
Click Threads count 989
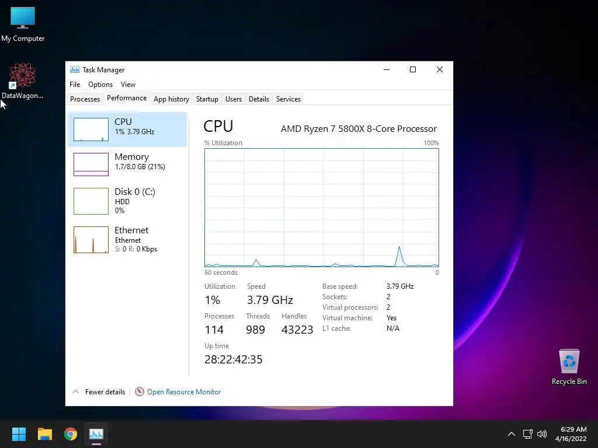(x=256, y=330)
